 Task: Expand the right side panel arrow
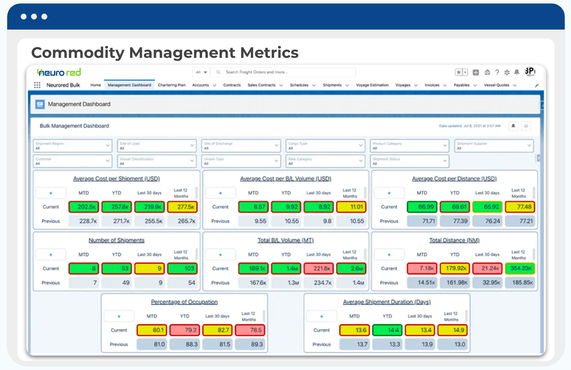coord(538,158)
